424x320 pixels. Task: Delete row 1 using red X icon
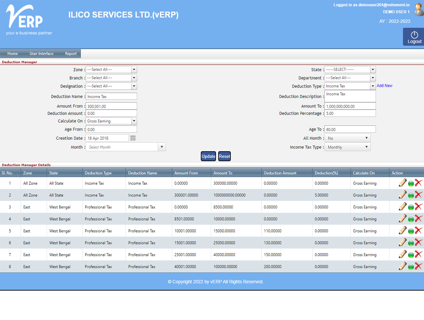(418, 183)
